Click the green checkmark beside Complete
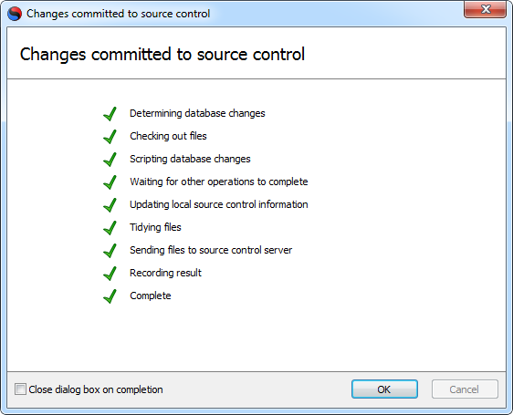Screen dimensions: 513x415 point(110,296)
